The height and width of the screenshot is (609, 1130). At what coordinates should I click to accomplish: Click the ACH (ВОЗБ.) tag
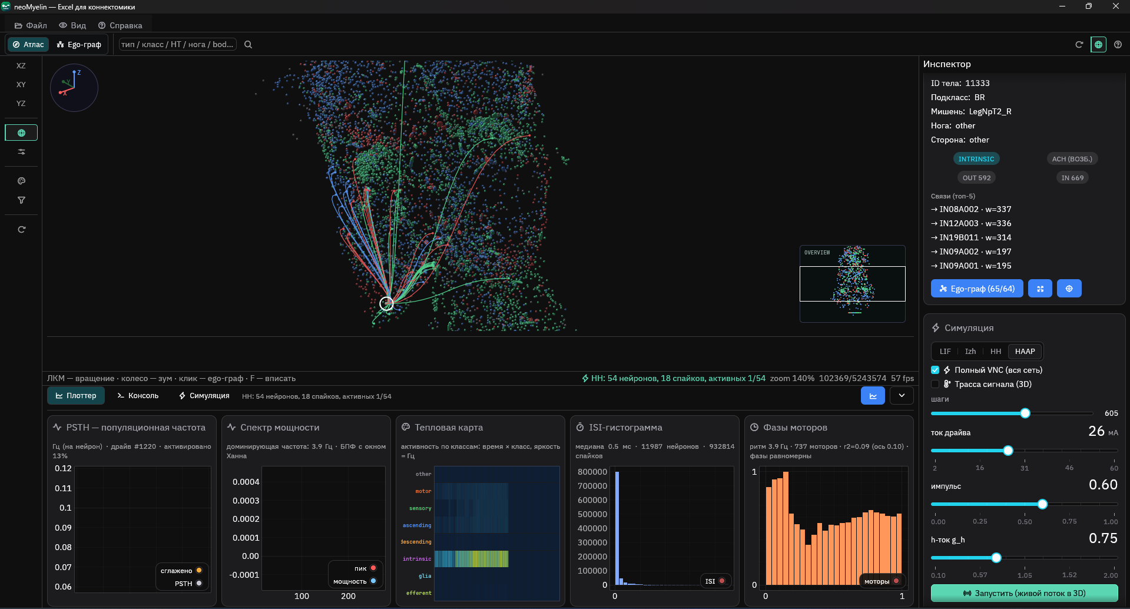[x=1072, y=159]
